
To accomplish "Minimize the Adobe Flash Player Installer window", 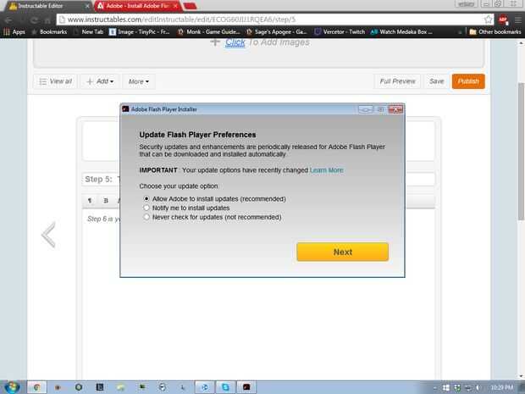I will [365, 109].
